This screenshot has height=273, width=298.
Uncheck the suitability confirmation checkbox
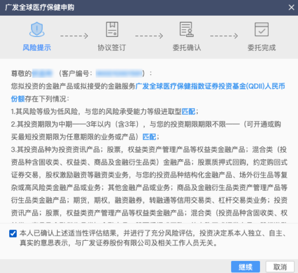[13, 234]
